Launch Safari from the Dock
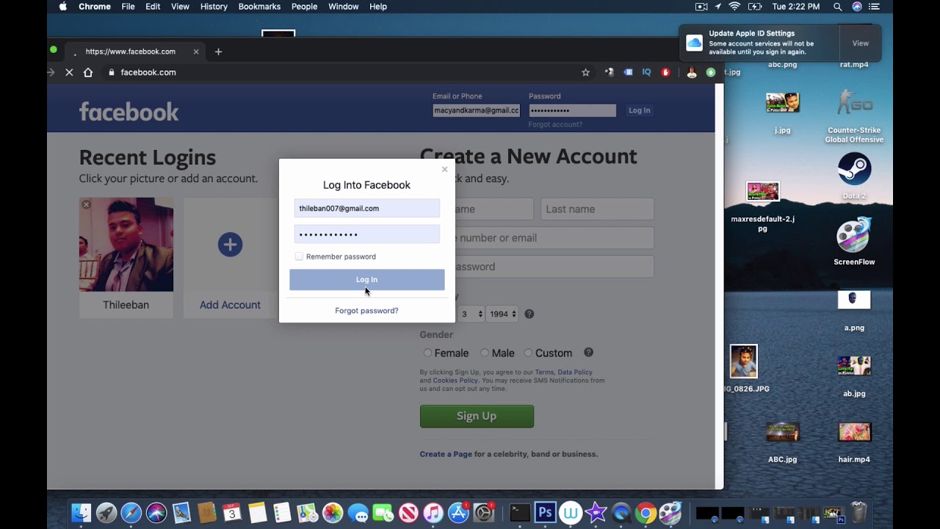940x529 pixels. tap(131, 512)
